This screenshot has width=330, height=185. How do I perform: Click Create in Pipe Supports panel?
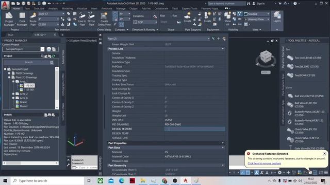pos(187,17)
